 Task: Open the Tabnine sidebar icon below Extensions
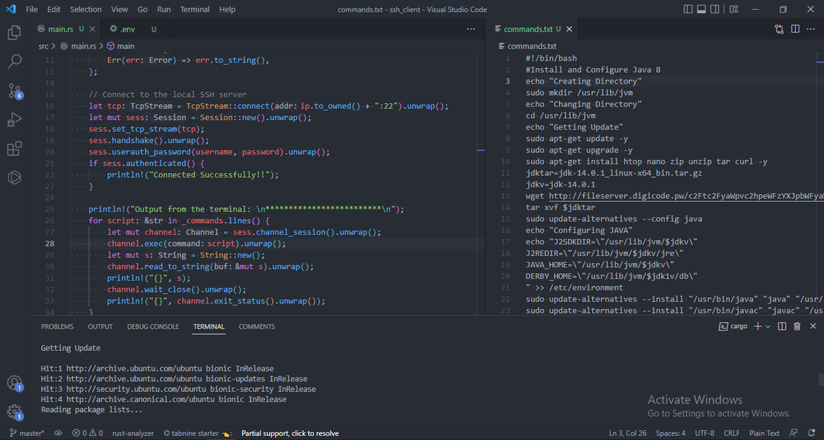click(x=14, y=178)
